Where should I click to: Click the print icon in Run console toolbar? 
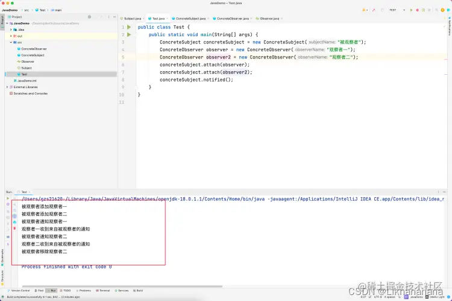coord(14,222)
